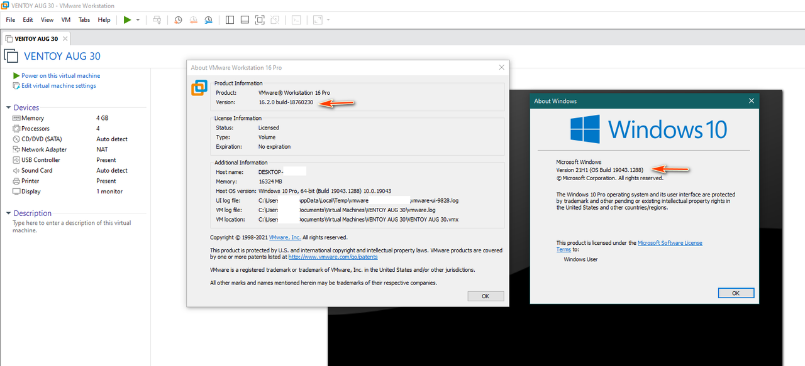Click the large VENTOY AUG 30 heading icon
The image size is (805, 366).
pyautogui.click(x=11, y=56)
